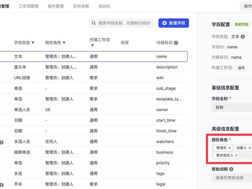Select the priority field row
Screen dimensions: 252x189
coord(94,163)
